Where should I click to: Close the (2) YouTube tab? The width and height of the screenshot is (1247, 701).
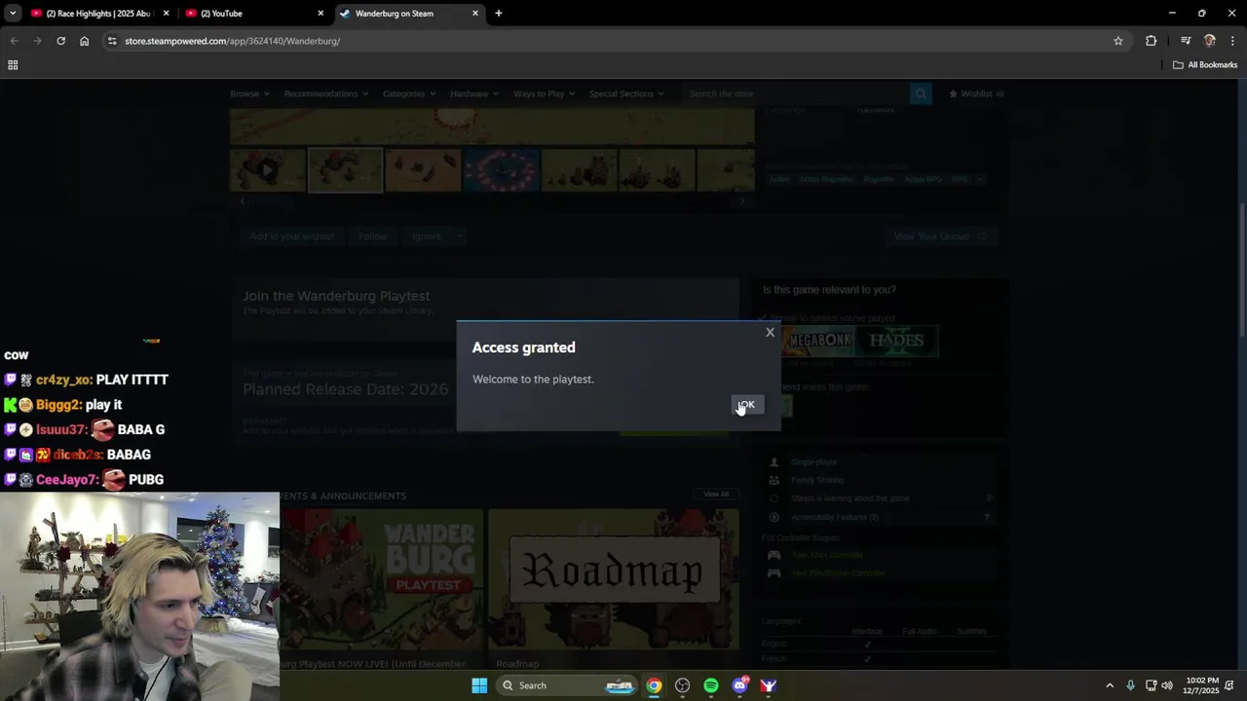tap(321, 14)
